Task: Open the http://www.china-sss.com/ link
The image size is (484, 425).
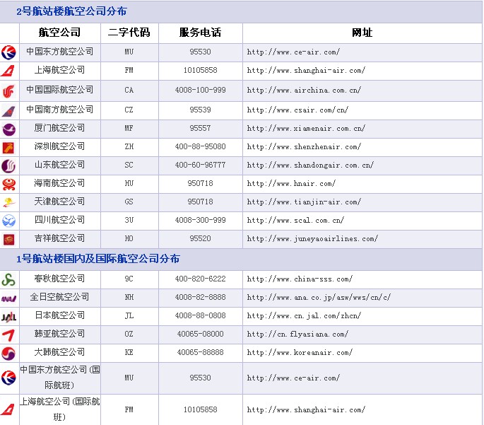Action: pos(300,279)
